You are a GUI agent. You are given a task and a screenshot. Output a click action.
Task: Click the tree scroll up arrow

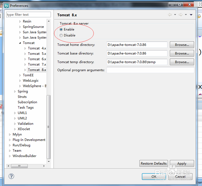(49, 21)
